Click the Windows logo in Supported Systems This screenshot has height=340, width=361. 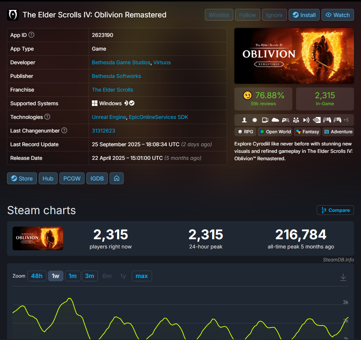[94, 103]
